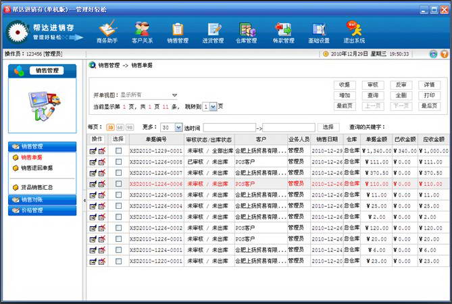
Task: Click the 90-per-page icon button
Action: pos(130,127)
